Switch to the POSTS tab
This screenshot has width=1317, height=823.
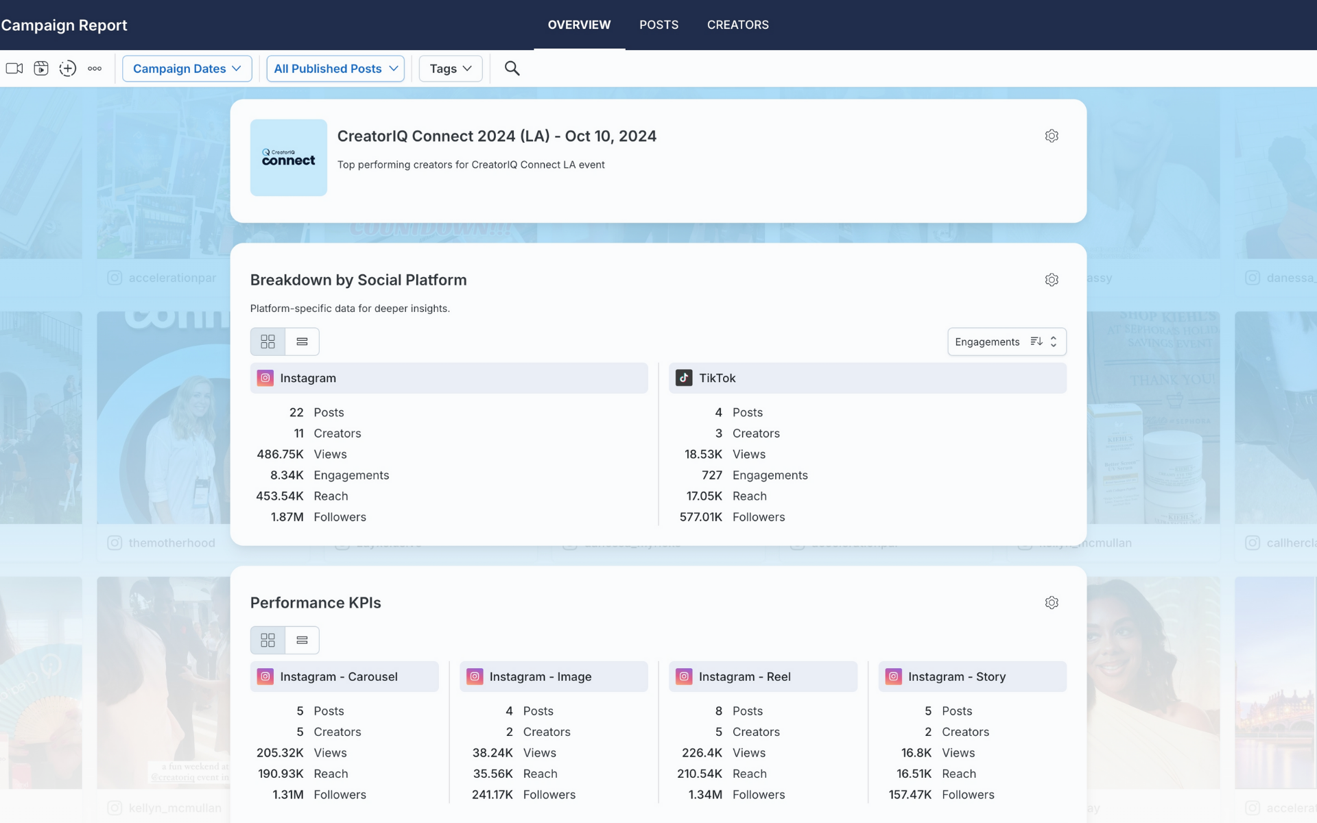(658, 25)
